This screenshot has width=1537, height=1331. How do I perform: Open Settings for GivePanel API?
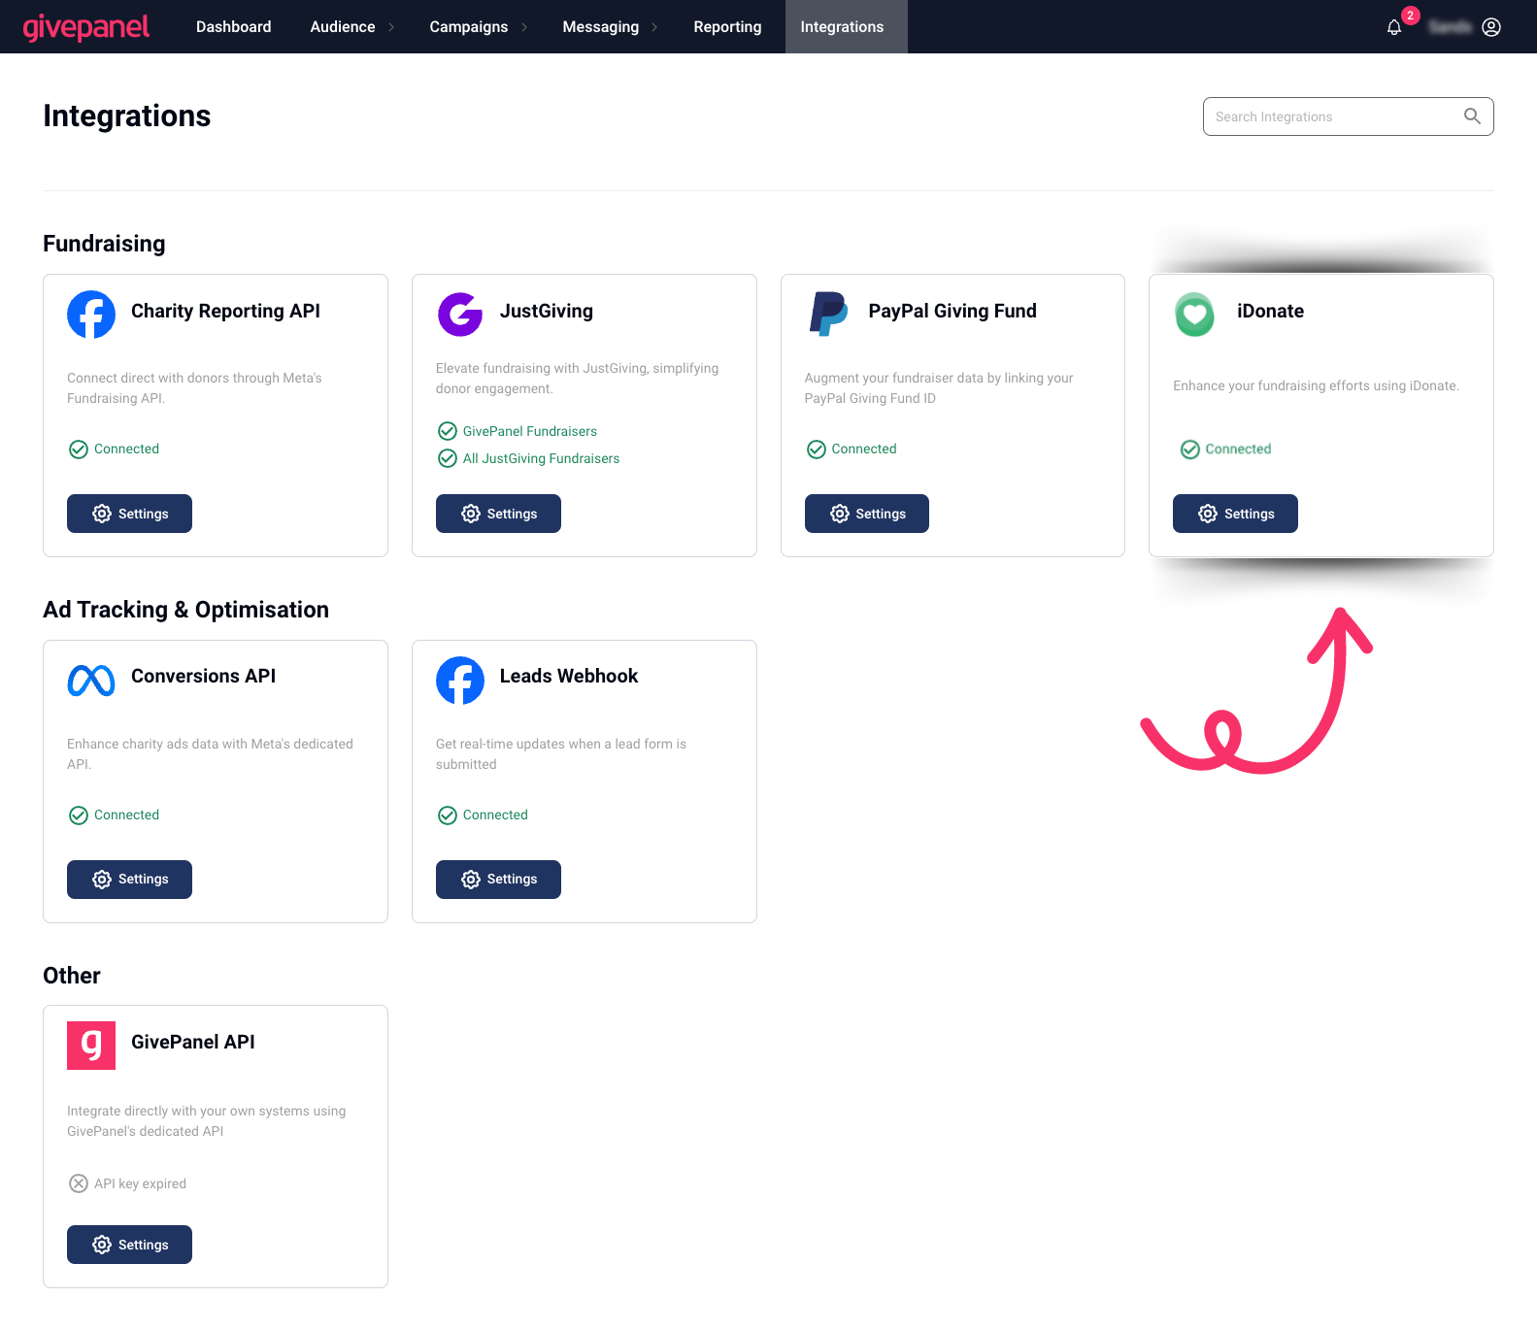tap(129, 1245)
